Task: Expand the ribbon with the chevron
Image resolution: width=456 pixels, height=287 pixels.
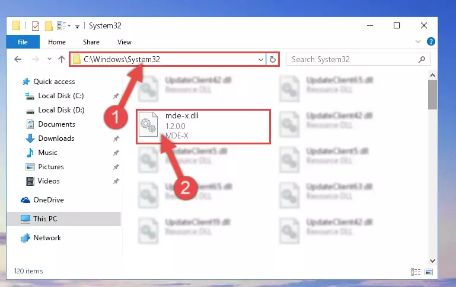Action: click(x=418, y=41)
